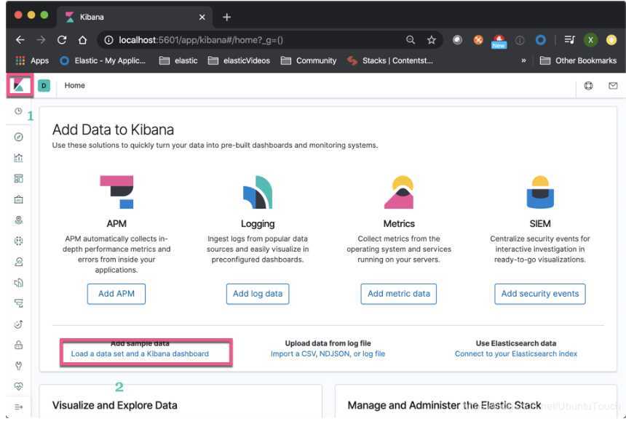Open Maps from the sidebar
Screen dimensions: 626x424
coord(18,220)
